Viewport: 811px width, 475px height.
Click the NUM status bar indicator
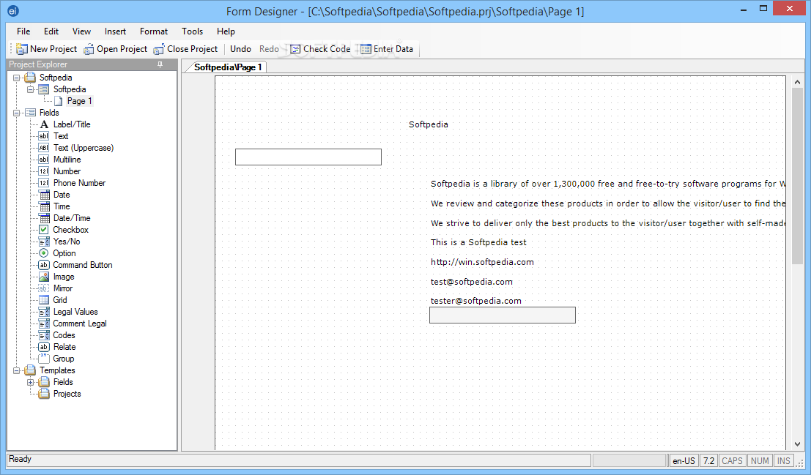pyautogui.click(x=760, y=460)
